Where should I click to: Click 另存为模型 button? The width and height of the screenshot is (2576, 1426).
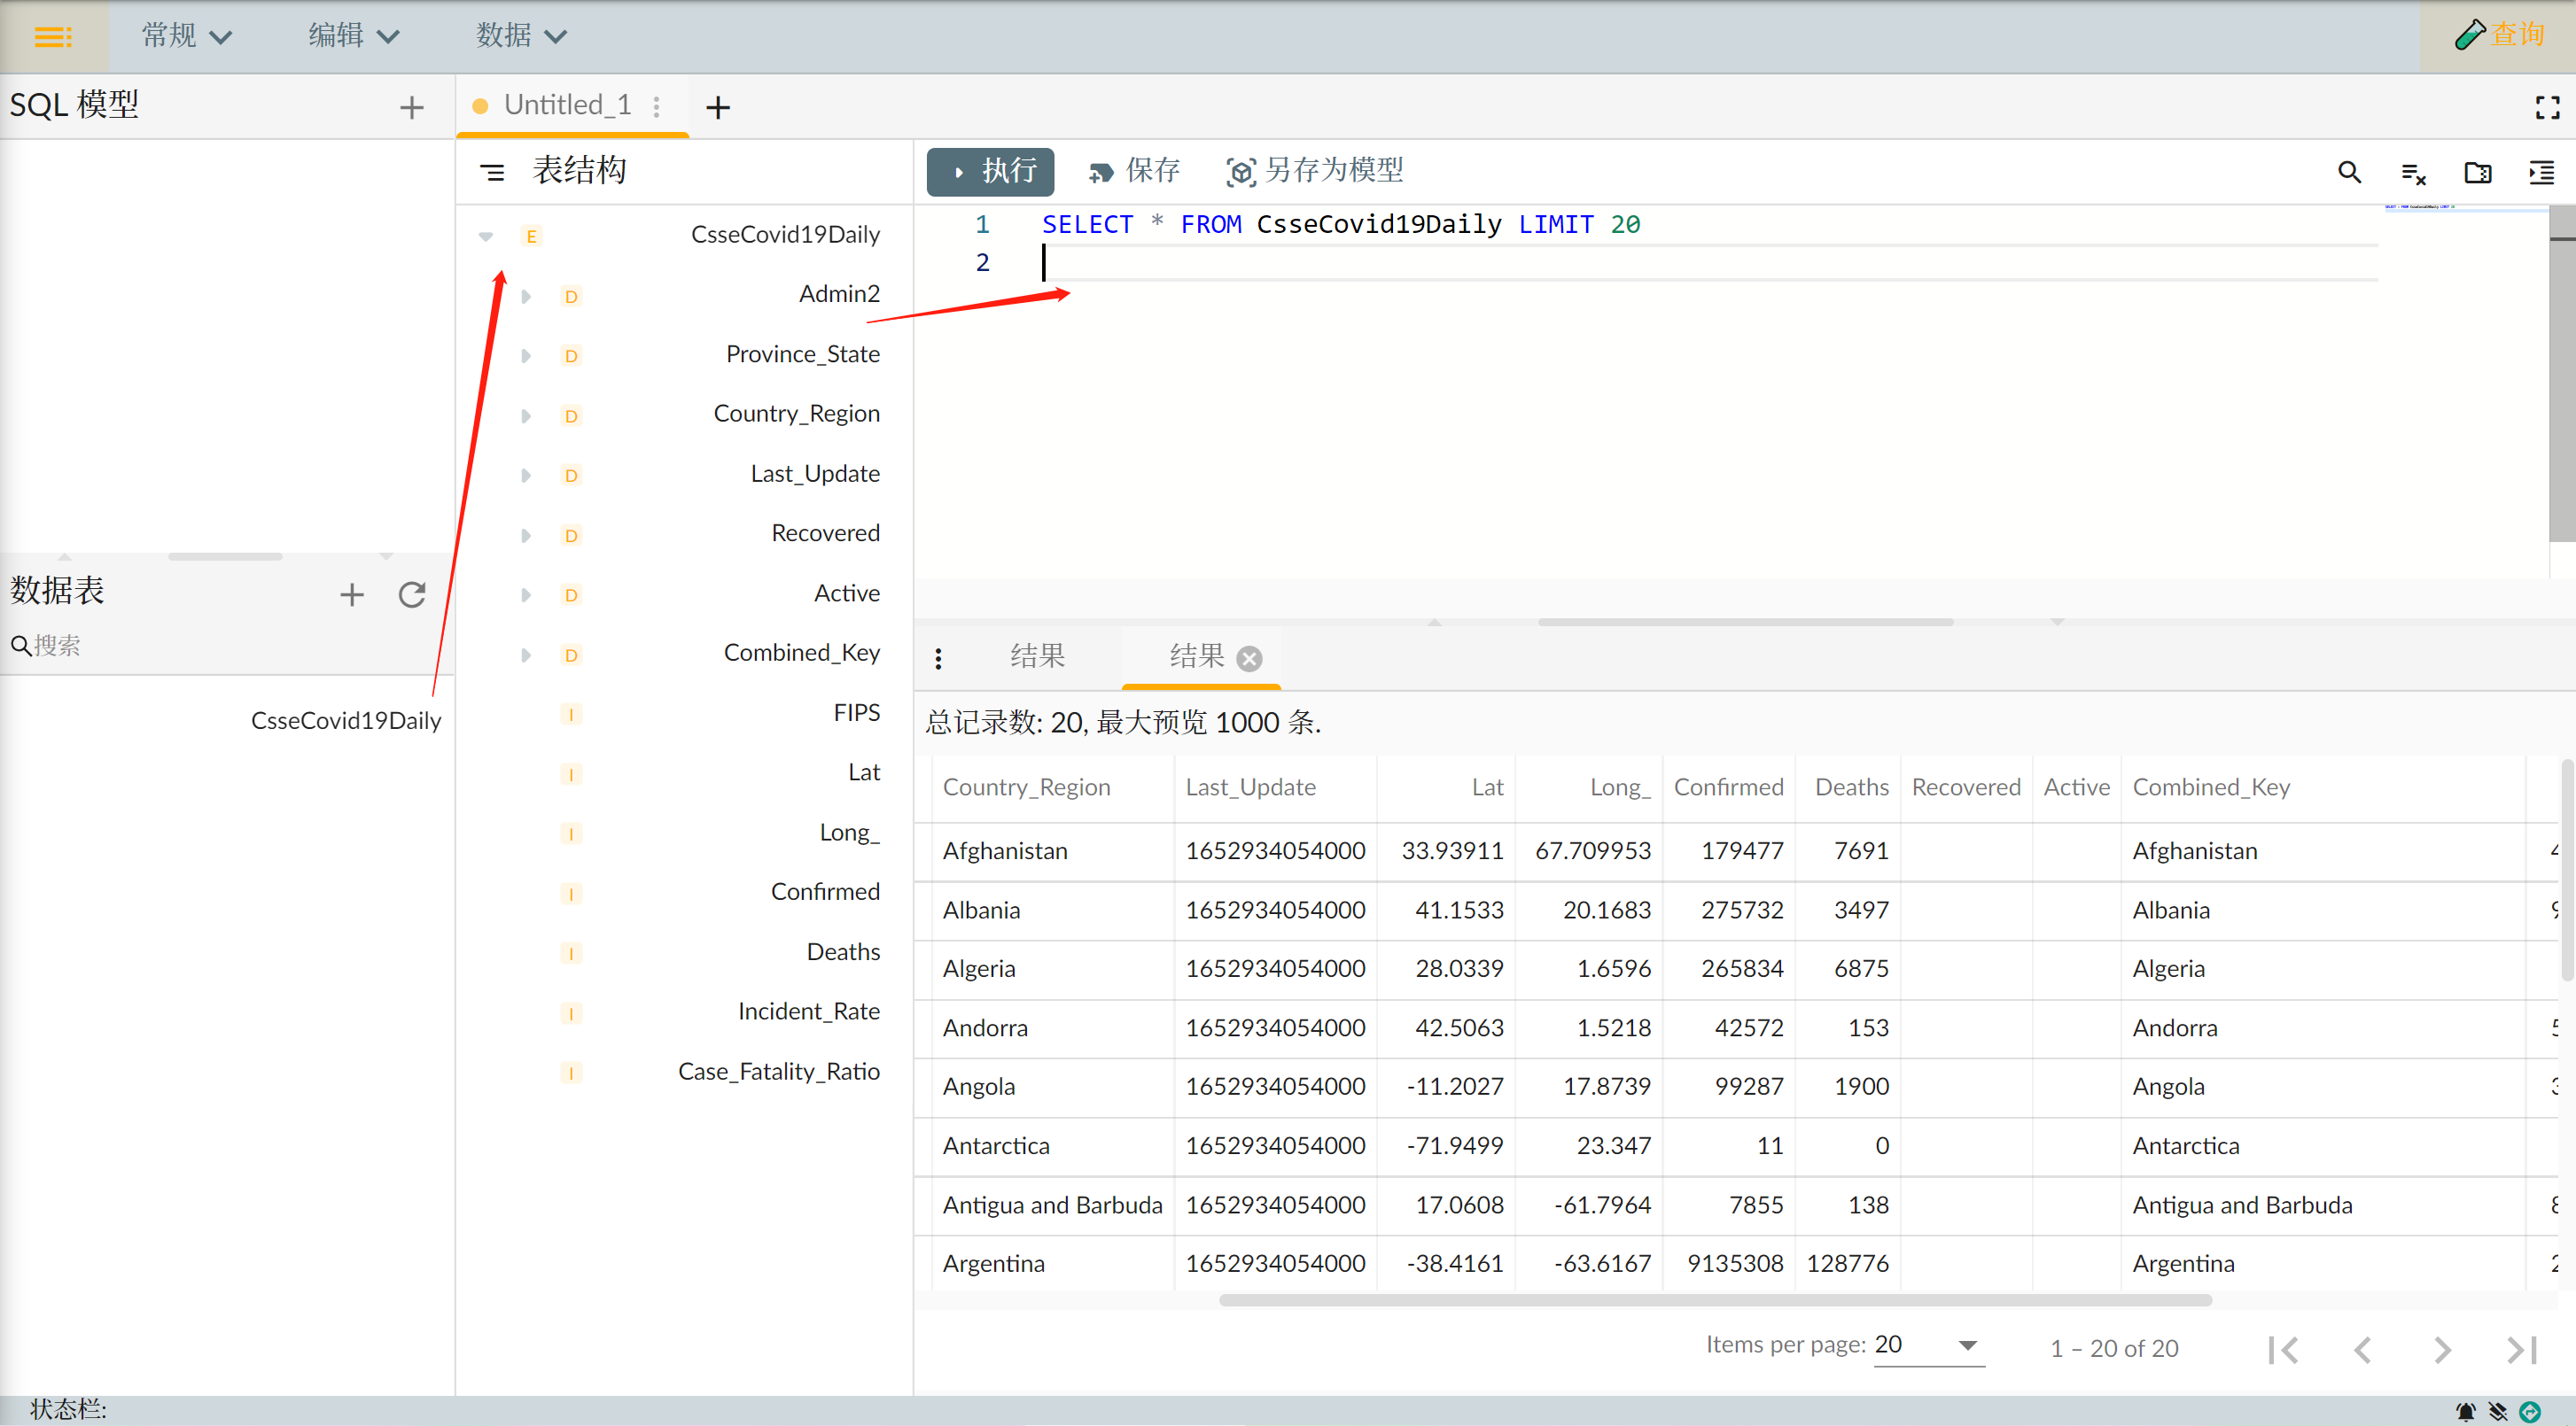pos(1314,171)
